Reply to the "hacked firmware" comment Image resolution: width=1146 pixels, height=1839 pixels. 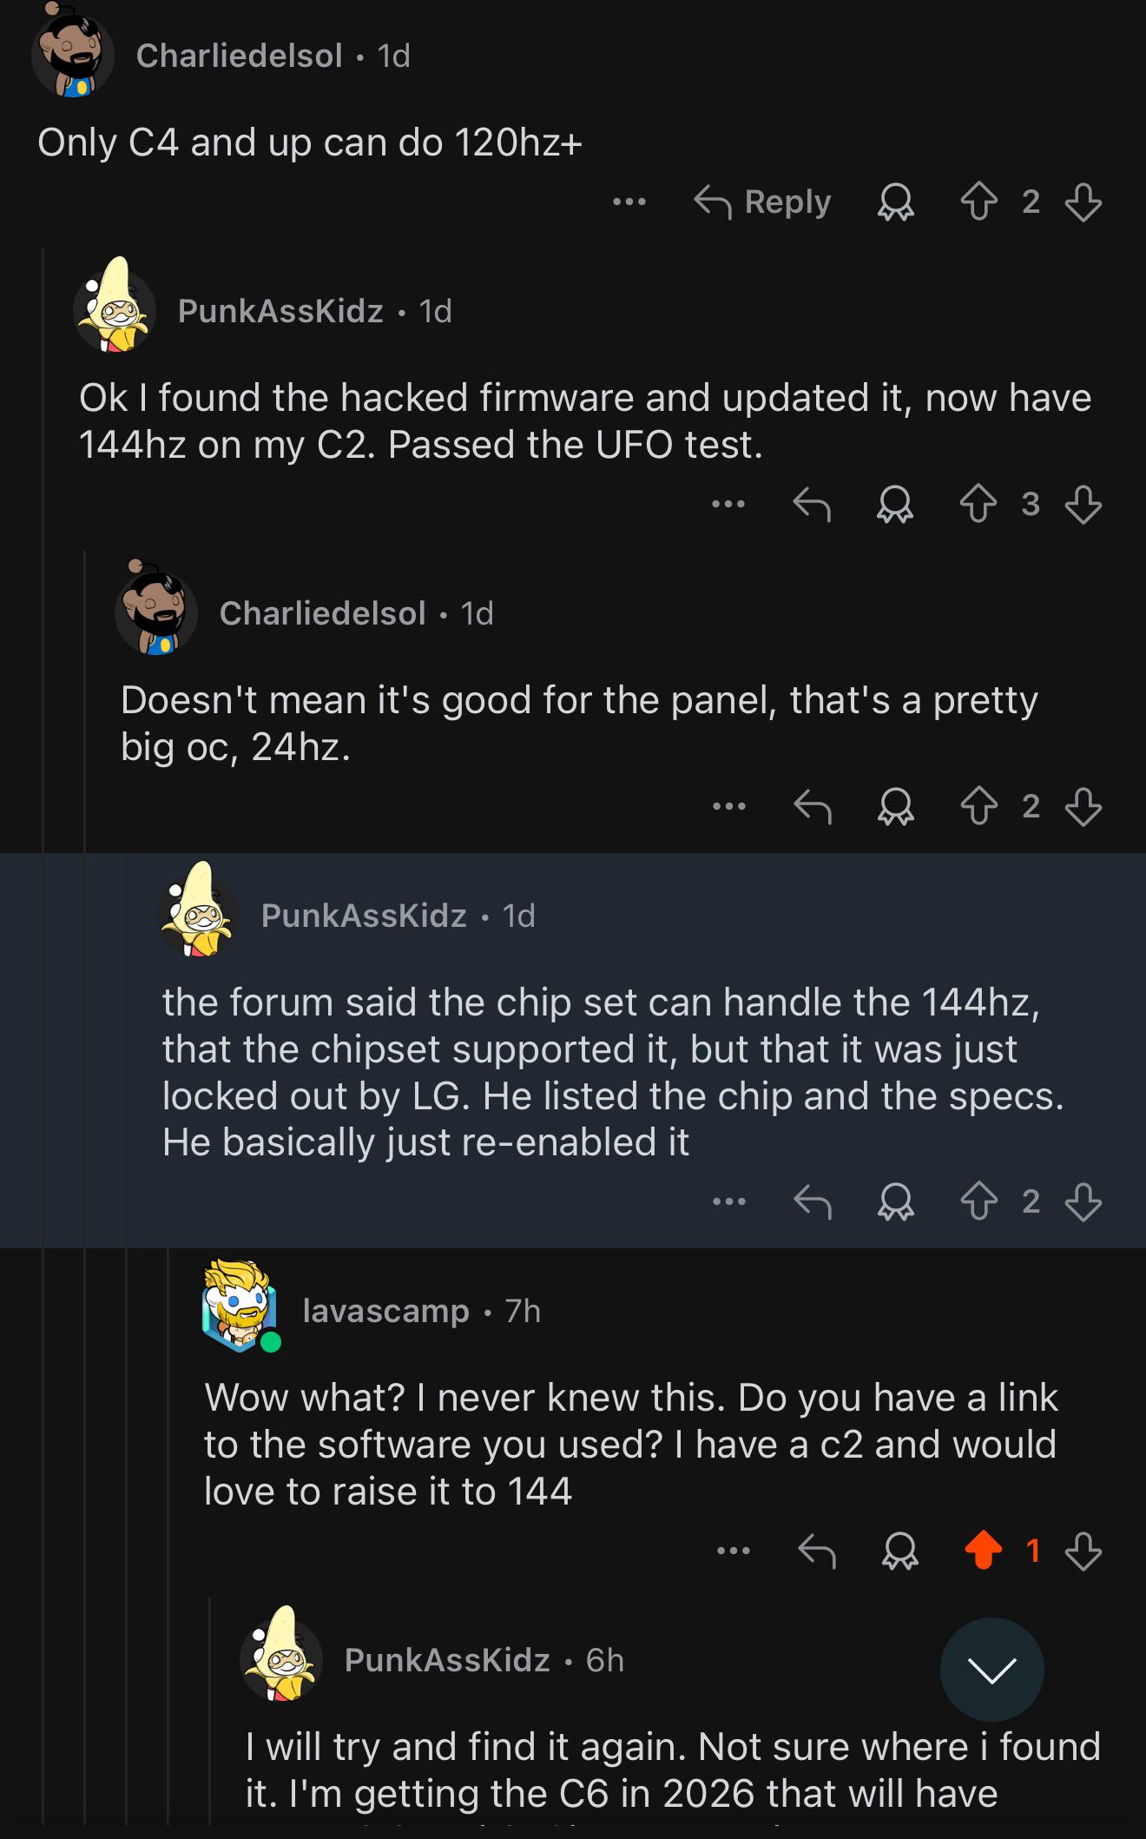(x=812, y=504)
